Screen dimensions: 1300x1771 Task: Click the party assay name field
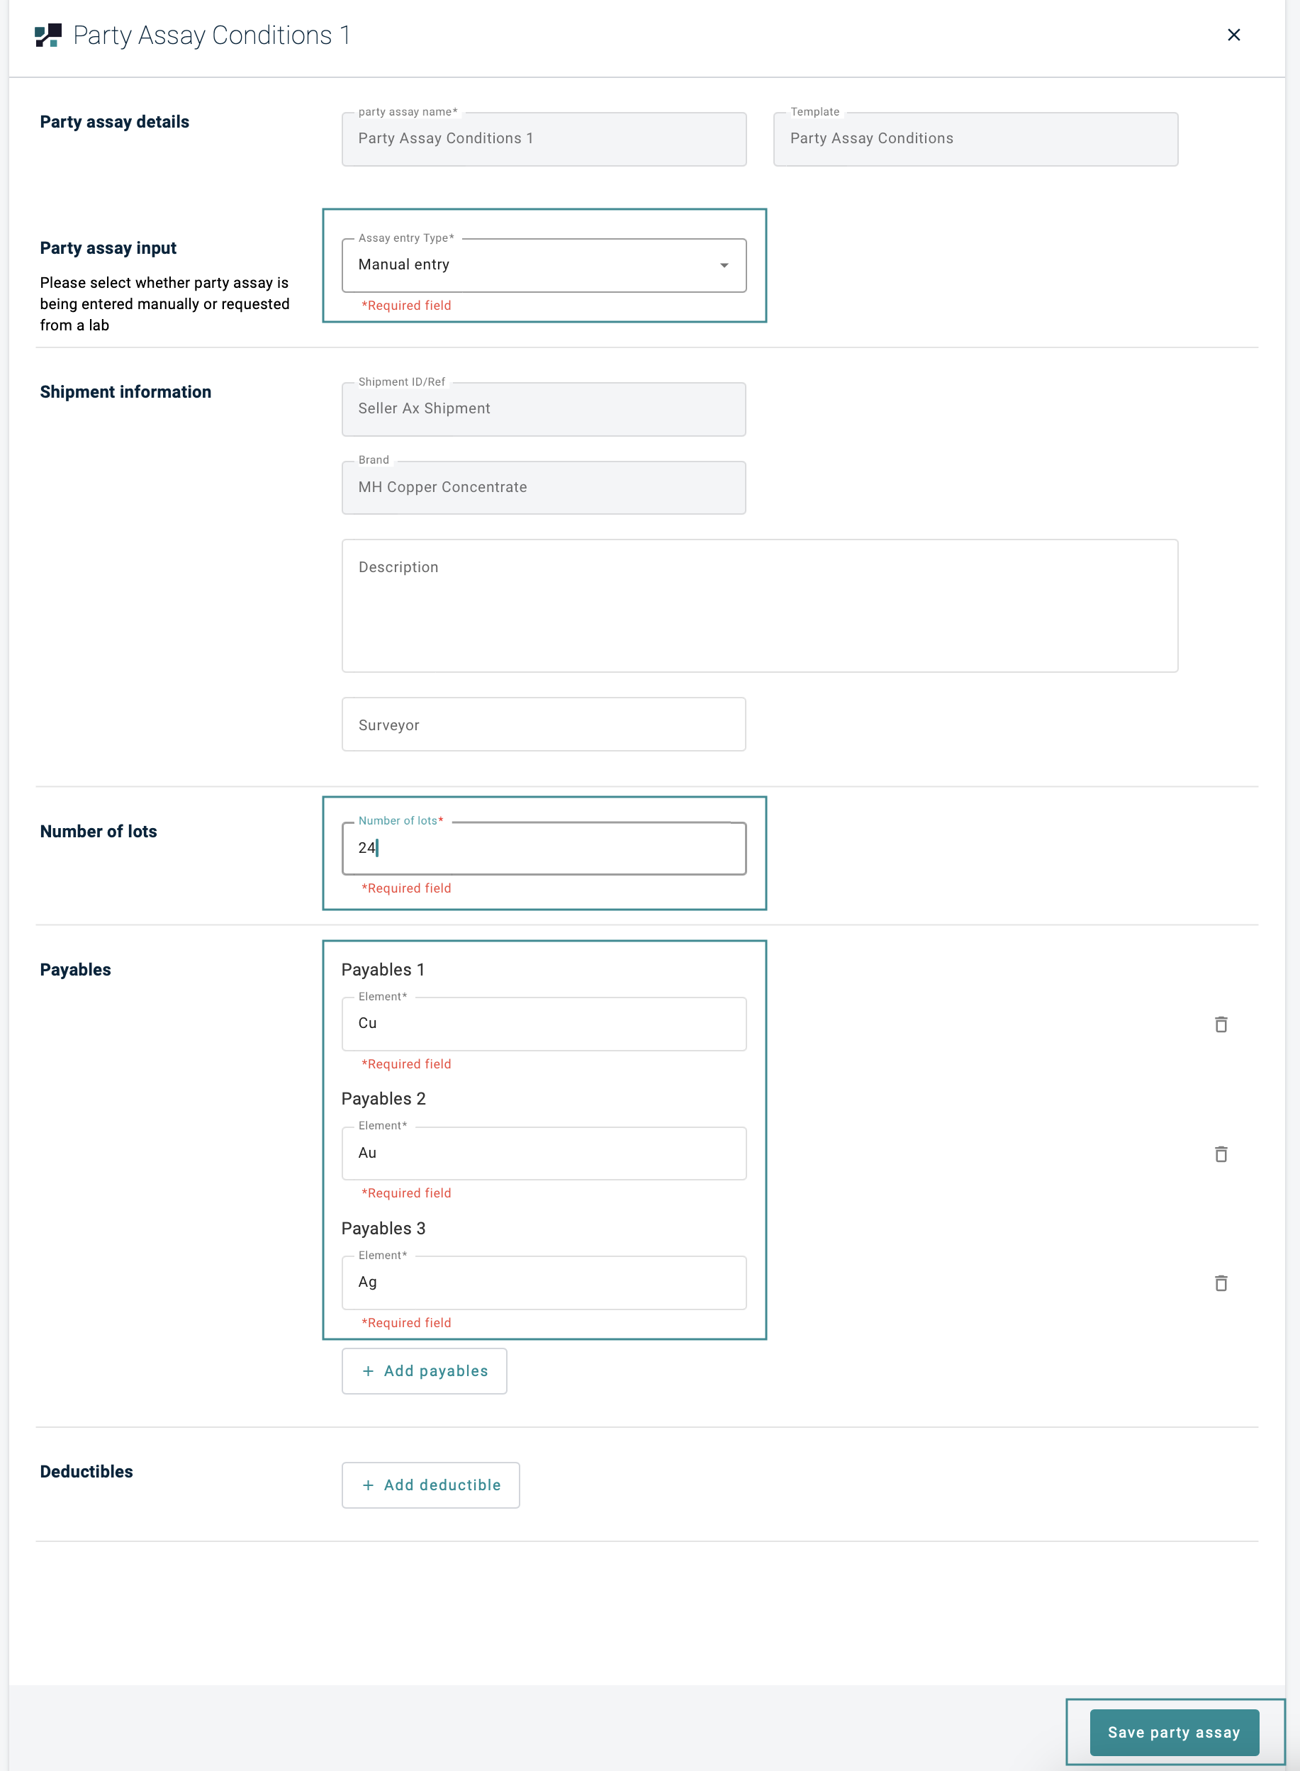pos(544,140)
